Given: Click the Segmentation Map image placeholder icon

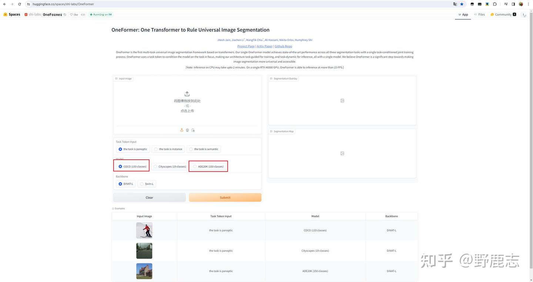Looking at the screenshot, I should [x=342, y=153].
